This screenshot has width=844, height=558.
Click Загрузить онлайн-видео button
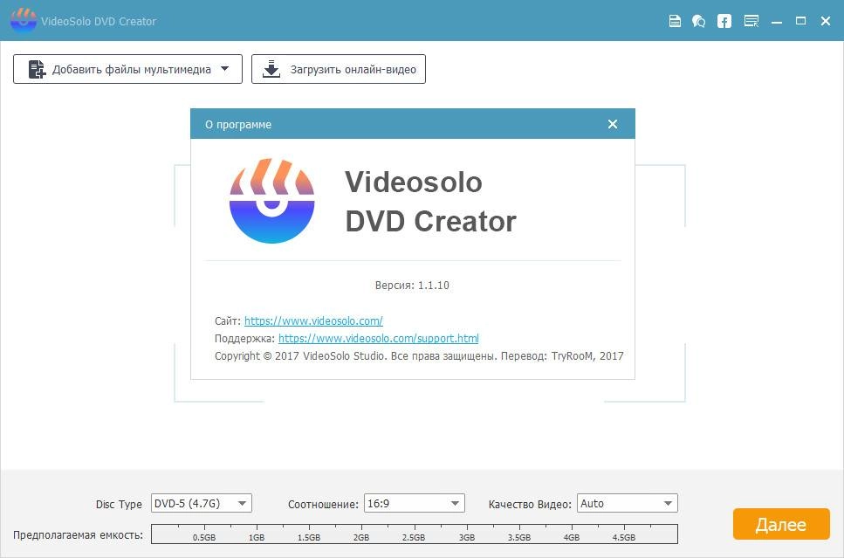[339, 69]
